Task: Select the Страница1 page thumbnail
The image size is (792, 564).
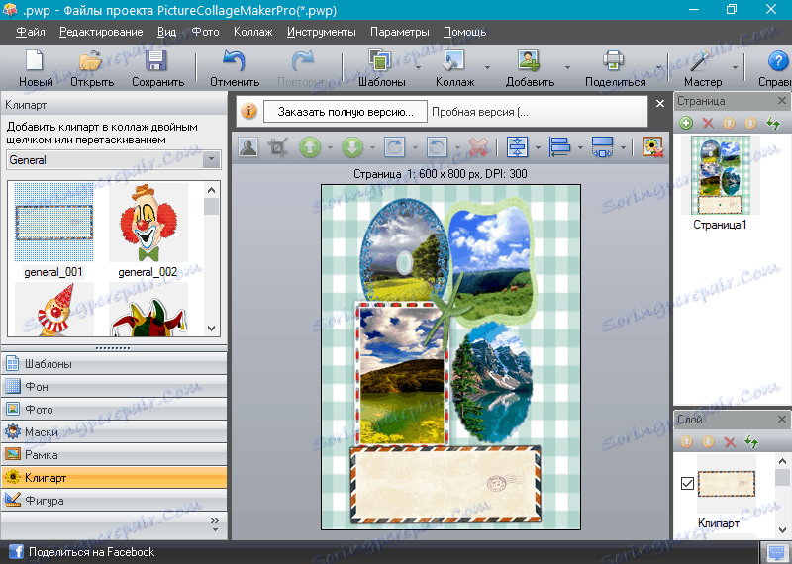Action: 720,175
